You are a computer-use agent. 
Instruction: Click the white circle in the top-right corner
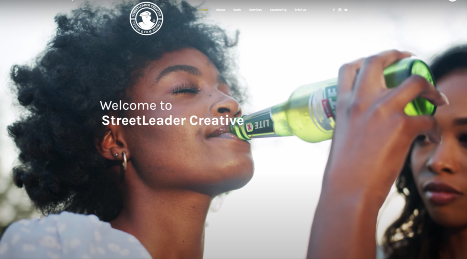[452, 1]
